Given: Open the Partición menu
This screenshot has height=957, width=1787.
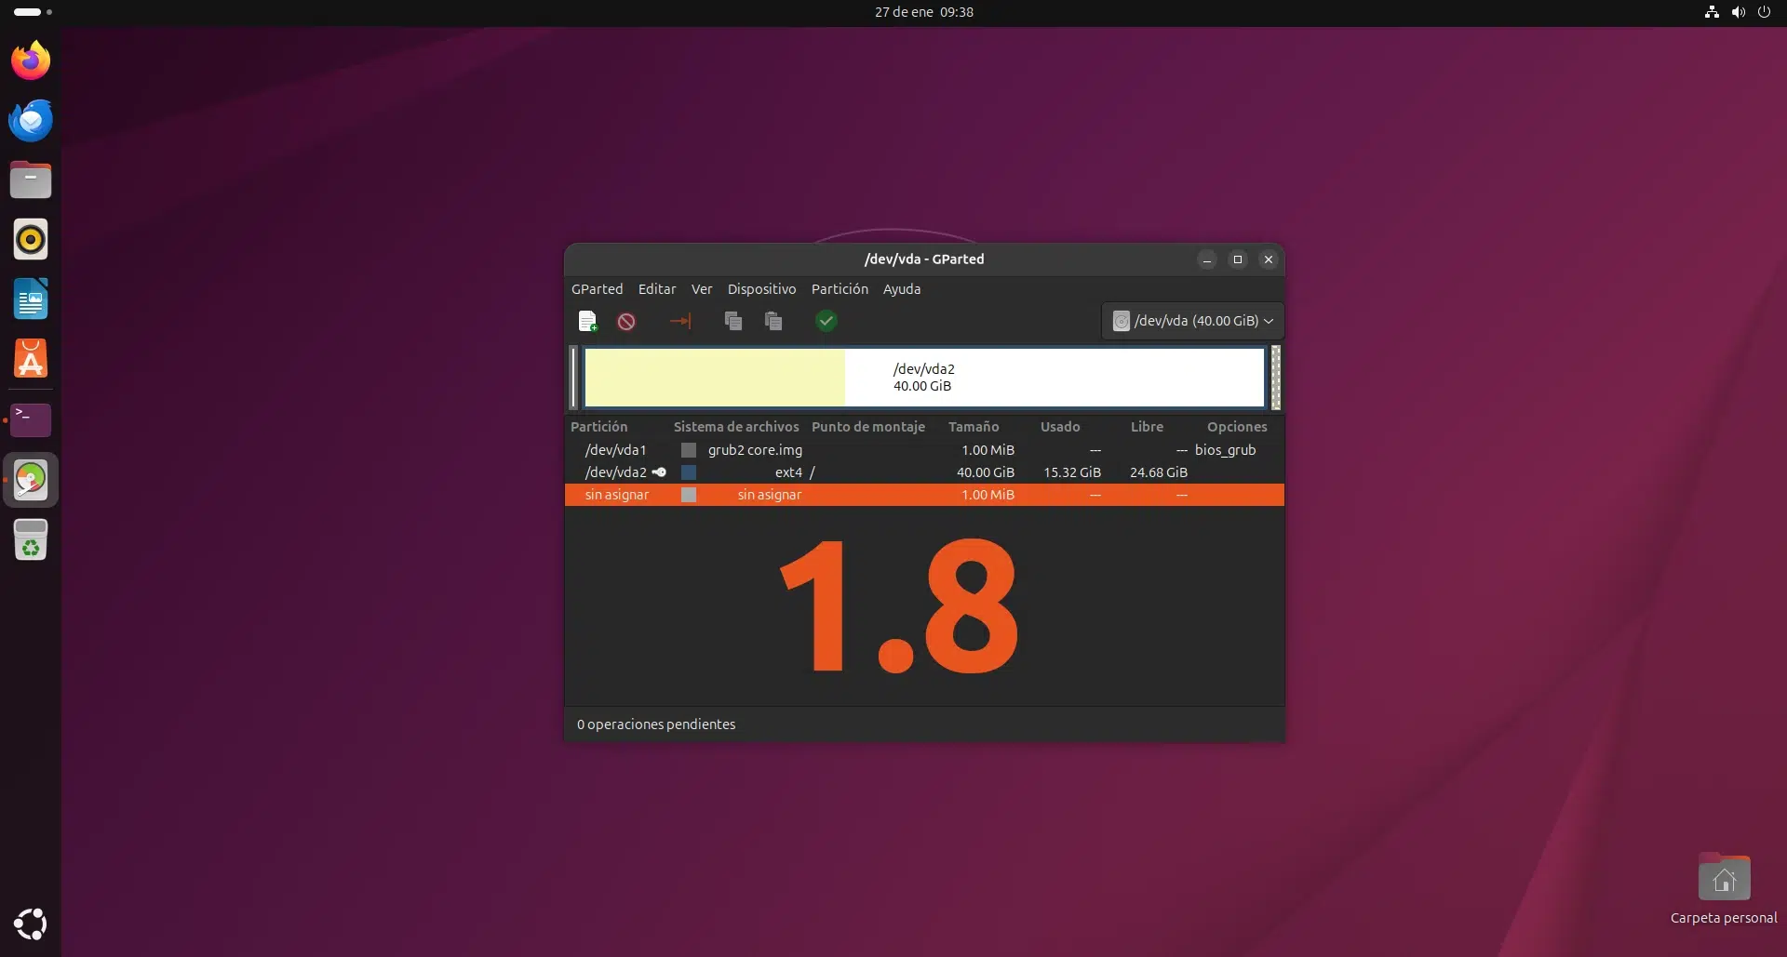Looking at the screenshot, I should [839, 288].
